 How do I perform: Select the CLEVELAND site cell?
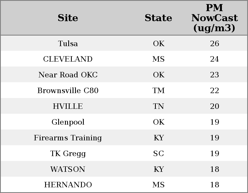coord(68,59)
